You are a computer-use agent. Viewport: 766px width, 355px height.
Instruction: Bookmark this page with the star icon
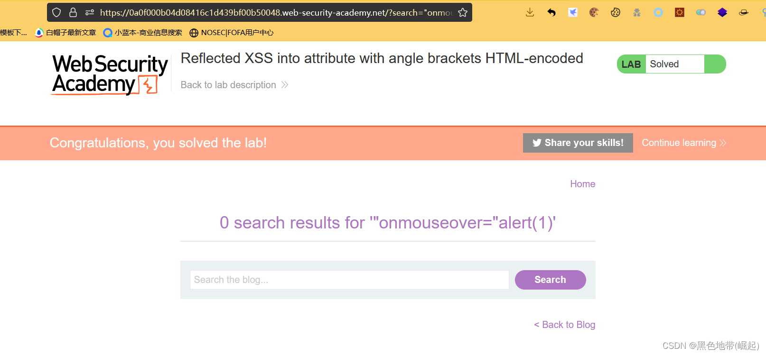tap(463, 12)
